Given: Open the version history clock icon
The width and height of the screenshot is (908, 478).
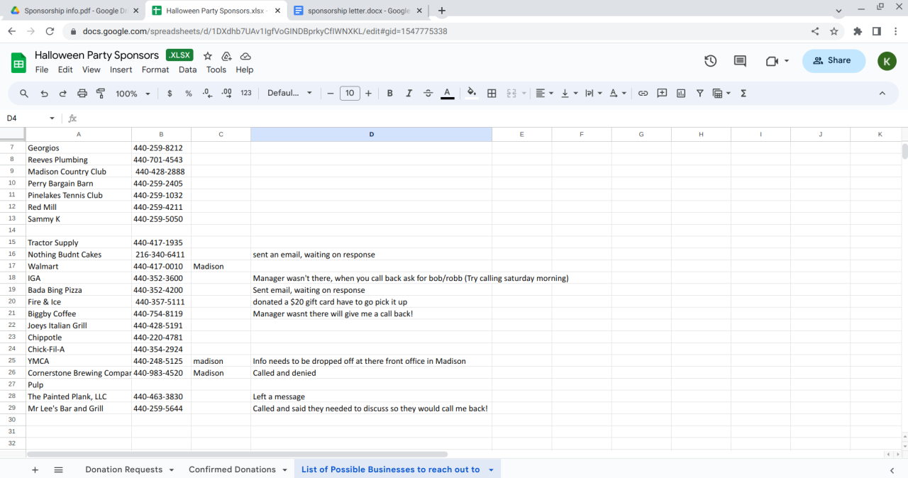Looking at the screenshot, I should coord(710,61).
